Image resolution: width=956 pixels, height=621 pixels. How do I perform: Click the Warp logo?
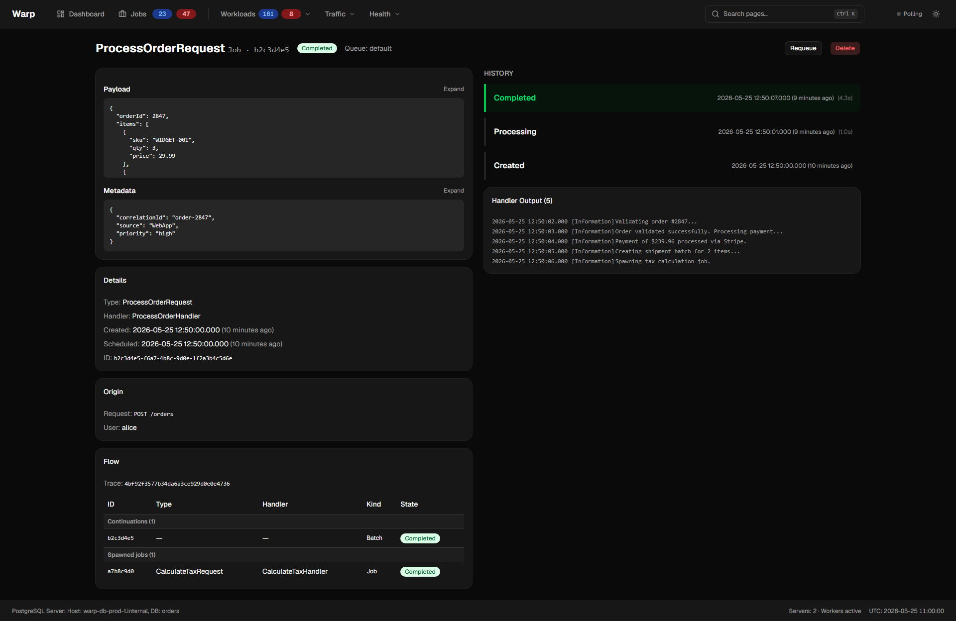(x=23, y=14)
